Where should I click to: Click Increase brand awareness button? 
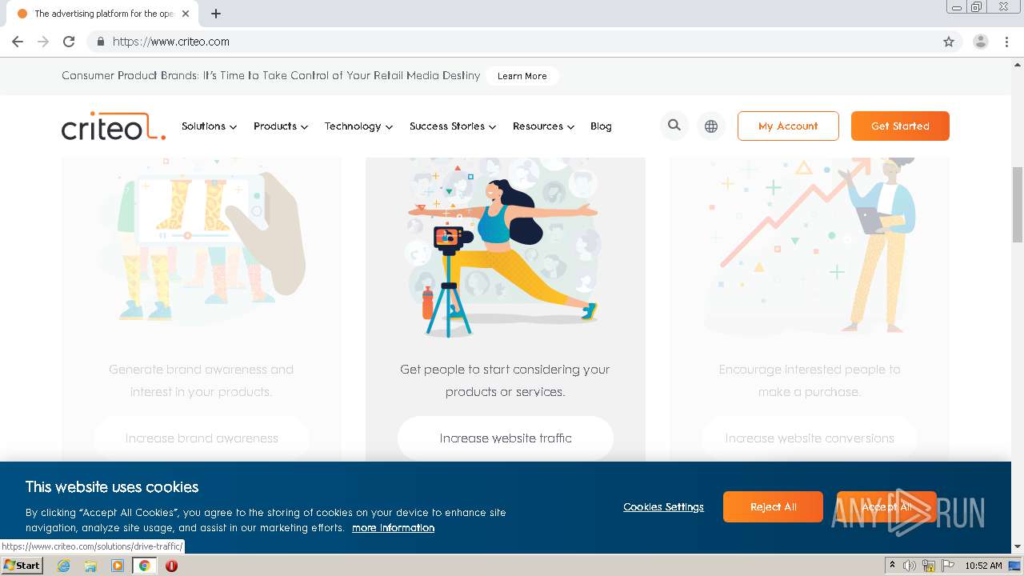(x=202, y=438)
